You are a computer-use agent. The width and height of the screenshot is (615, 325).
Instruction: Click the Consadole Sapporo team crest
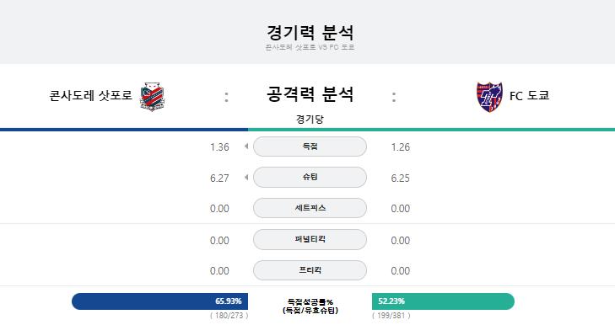point(152,97)
